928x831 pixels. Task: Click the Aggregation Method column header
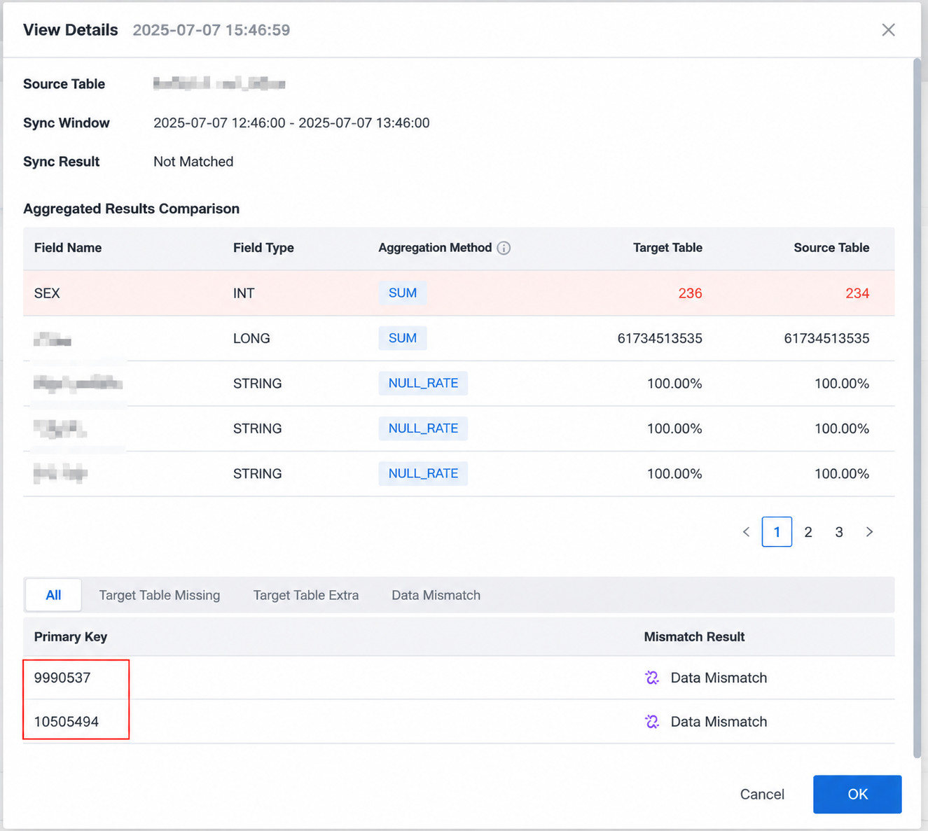[x=435, y=248]
